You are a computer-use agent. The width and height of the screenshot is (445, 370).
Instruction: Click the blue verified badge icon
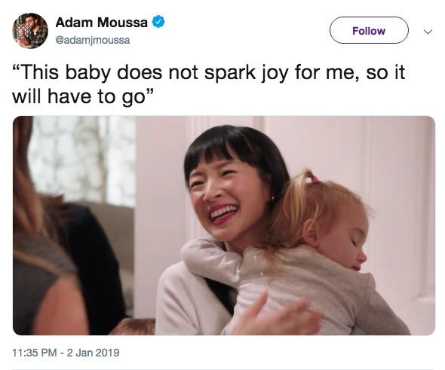pos(159,22)
